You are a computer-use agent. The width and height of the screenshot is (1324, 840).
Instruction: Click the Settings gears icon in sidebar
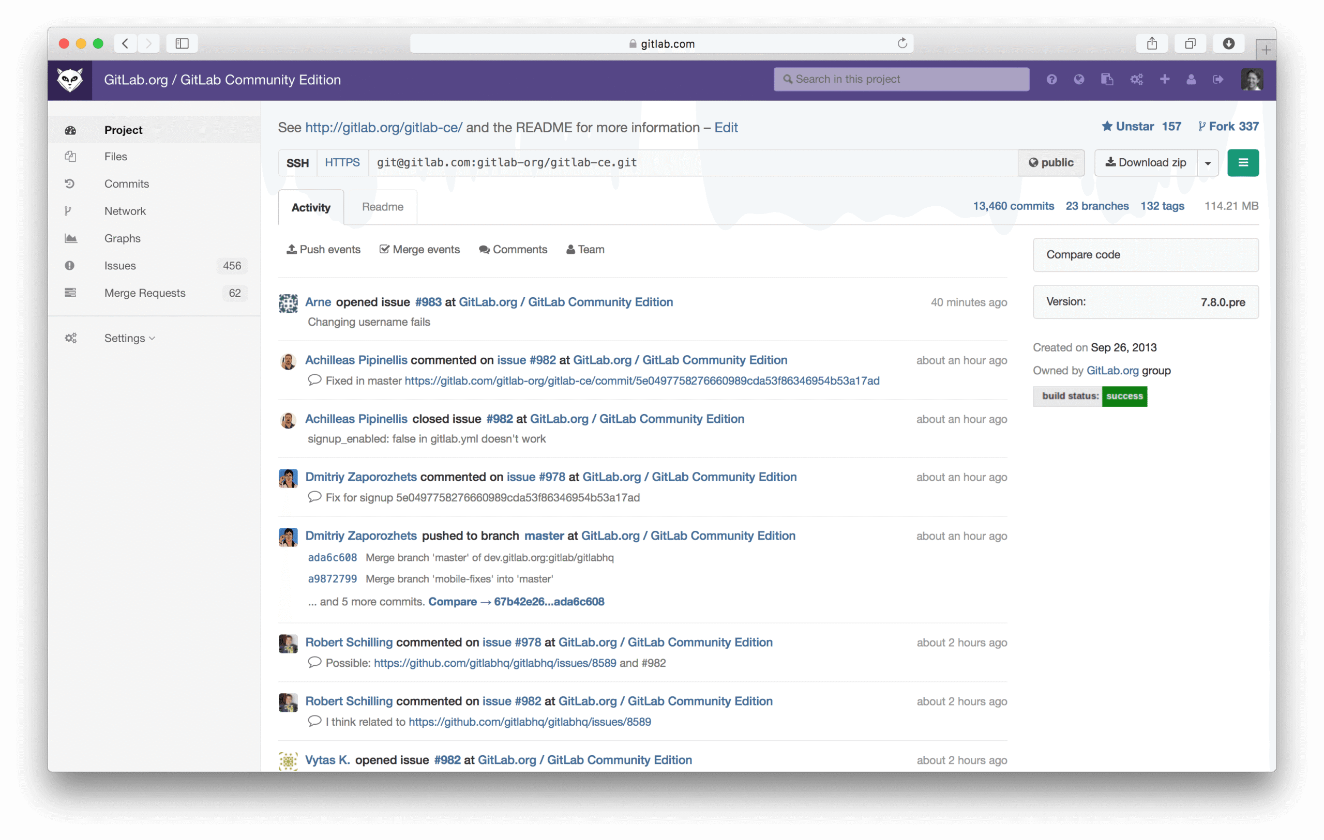click(x=70, y=339)
